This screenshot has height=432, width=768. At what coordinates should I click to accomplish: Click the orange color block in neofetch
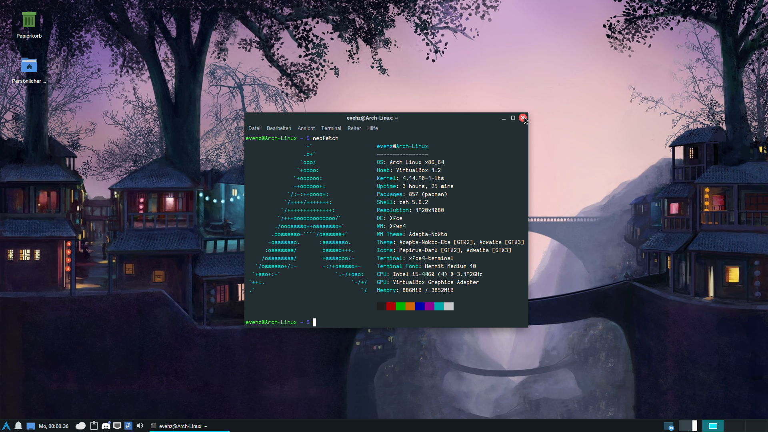(410, 306)
